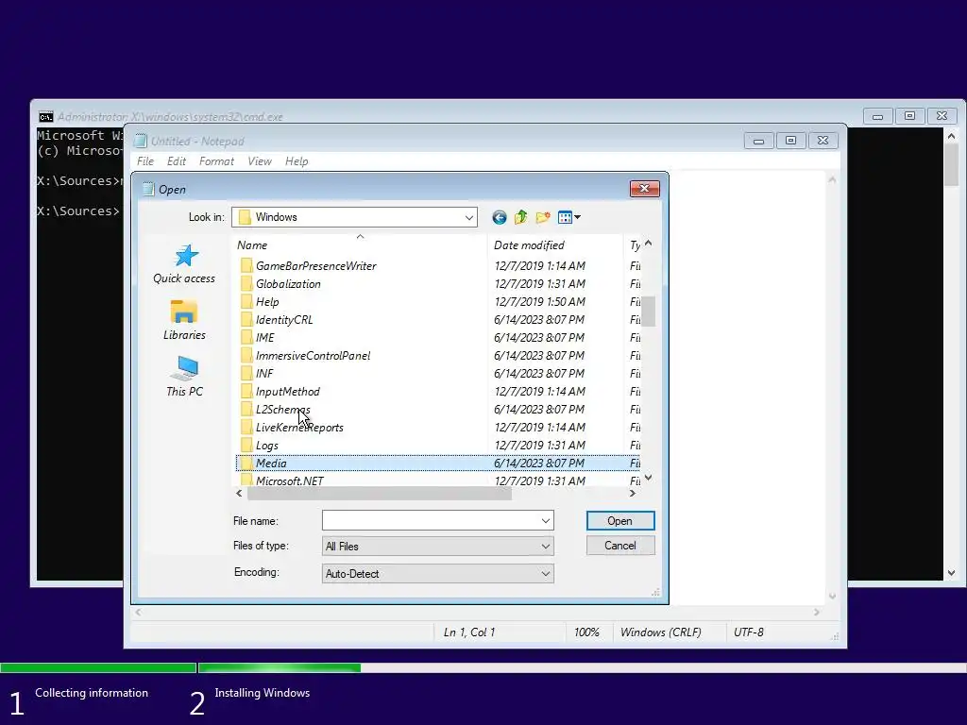Select the IdentityCRL folder icon
Viewport: 967px width, 725px height.
pos(246,319)
